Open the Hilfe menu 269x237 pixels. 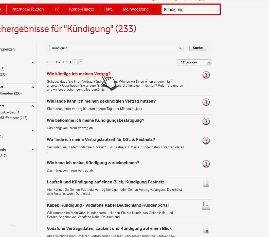[x=109, y=9]
